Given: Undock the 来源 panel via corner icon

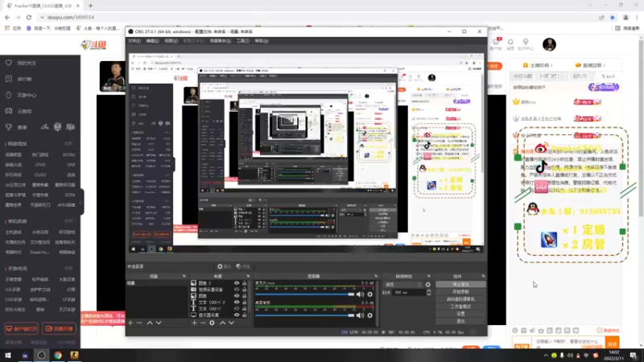Looking at the screenshot, I should [x=248, y=276].
